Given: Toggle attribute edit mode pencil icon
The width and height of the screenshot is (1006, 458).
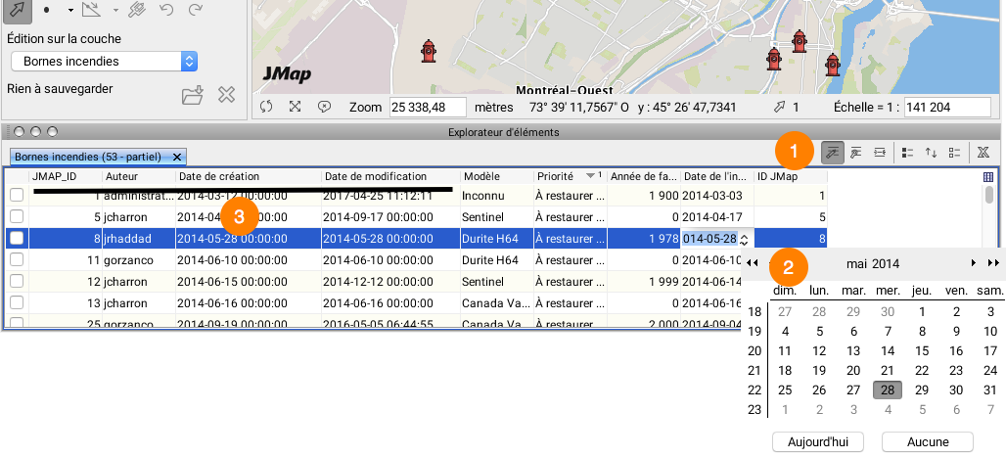Looking at the screenshot, I should coord(833,152).
